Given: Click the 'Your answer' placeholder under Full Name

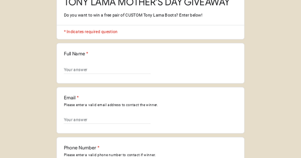Looking at the screenshot, I should click(x=76, y=70).
